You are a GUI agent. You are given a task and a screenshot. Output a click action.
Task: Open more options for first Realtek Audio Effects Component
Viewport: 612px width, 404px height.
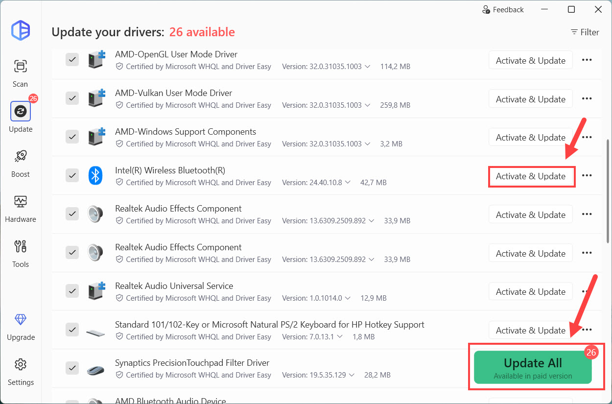(x=587, y=214)
